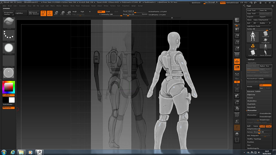This screenshot has height=155, width=276.
Task: Click the Frame view icon
Action: (237, 89)
